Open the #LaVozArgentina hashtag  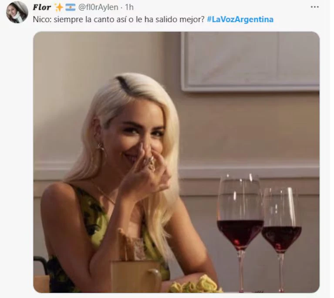(240, 20)
